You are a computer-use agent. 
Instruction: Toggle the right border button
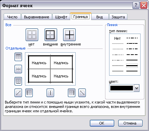coord(72,93)
